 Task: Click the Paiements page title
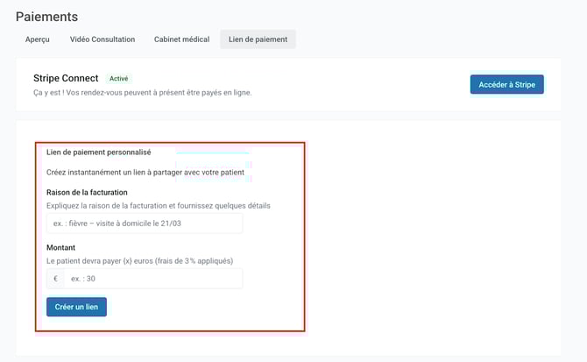[46, 17]
